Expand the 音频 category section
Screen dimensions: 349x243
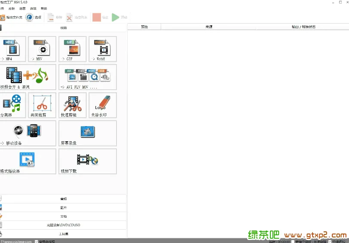click(64, 199)
